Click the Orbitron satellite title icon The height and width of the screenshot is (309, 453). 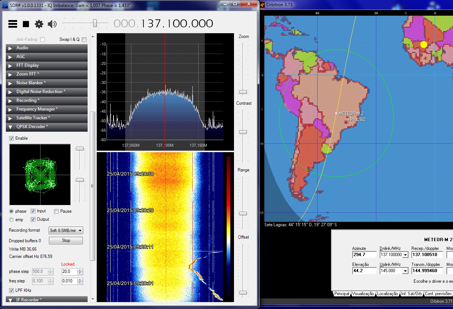tap(262, 5)
